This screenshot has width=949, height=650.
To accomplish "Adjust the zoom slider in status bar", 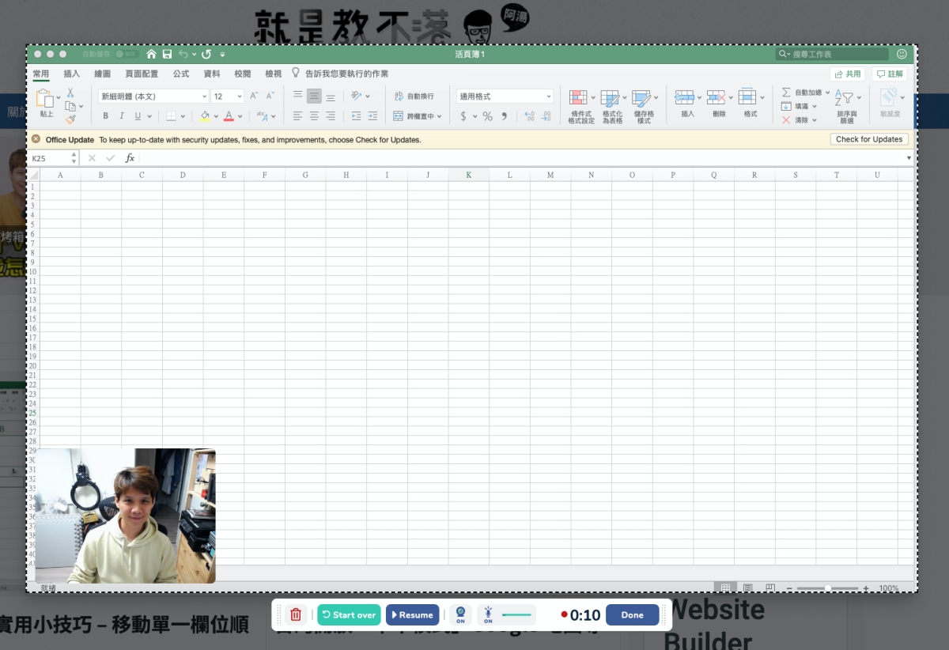I will [x=827, y=588].
